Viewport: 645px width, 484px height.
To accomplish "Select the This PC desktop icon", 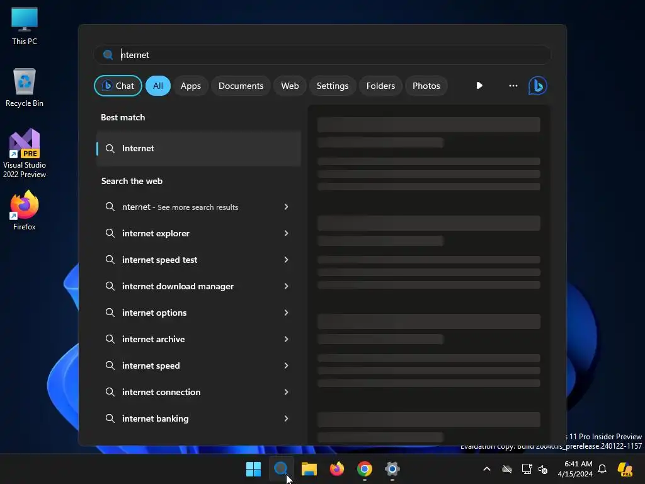I will click(x=25, y=26).
